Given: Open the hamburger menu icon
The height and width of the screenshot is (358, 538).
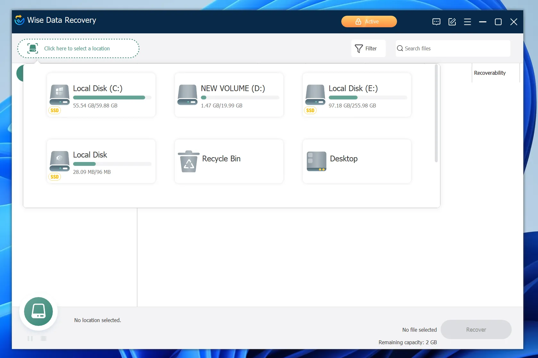Looking at the screenshot, I should pyautogui.click(x=468, y=22).
